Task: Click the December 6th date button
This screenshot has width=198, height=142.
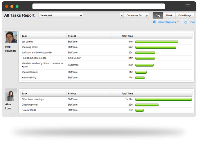Action: 134,16
